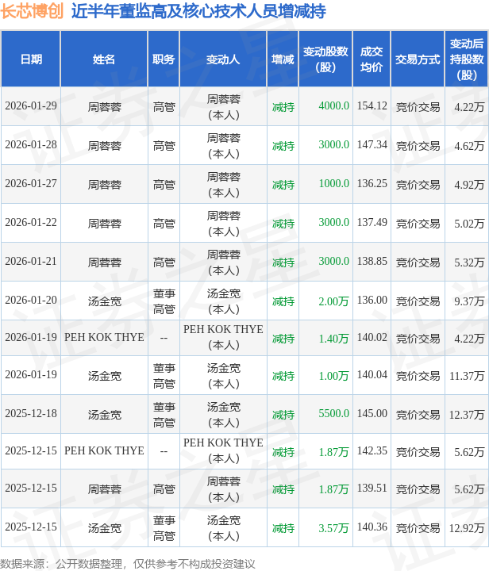The image size is (489, 571).
Task: Click the share change value 4000.0
Action: 333,106
